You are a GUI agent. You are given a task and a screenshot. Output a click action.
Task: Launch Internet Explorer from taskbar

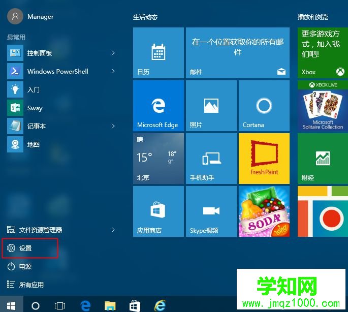(160, 306)
